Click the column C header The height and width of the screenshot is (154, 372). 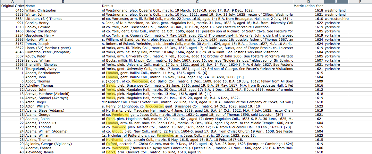point(197,2)
